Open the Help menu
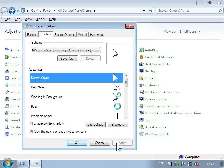This screenshot has height=168, width=224. click(52, 19)
